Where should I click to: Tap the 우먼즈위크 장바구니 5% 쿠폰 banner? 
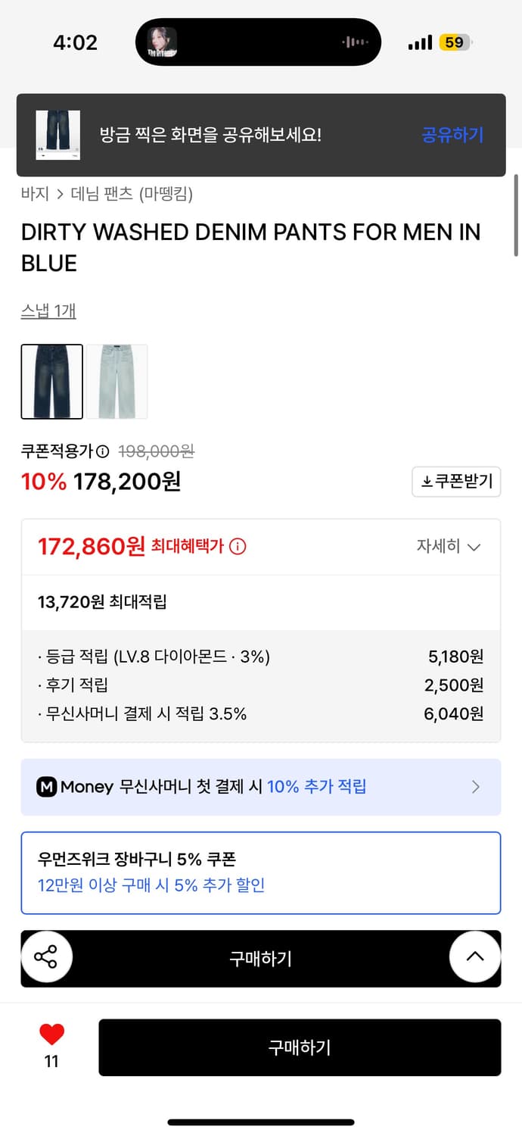point(261,872)
